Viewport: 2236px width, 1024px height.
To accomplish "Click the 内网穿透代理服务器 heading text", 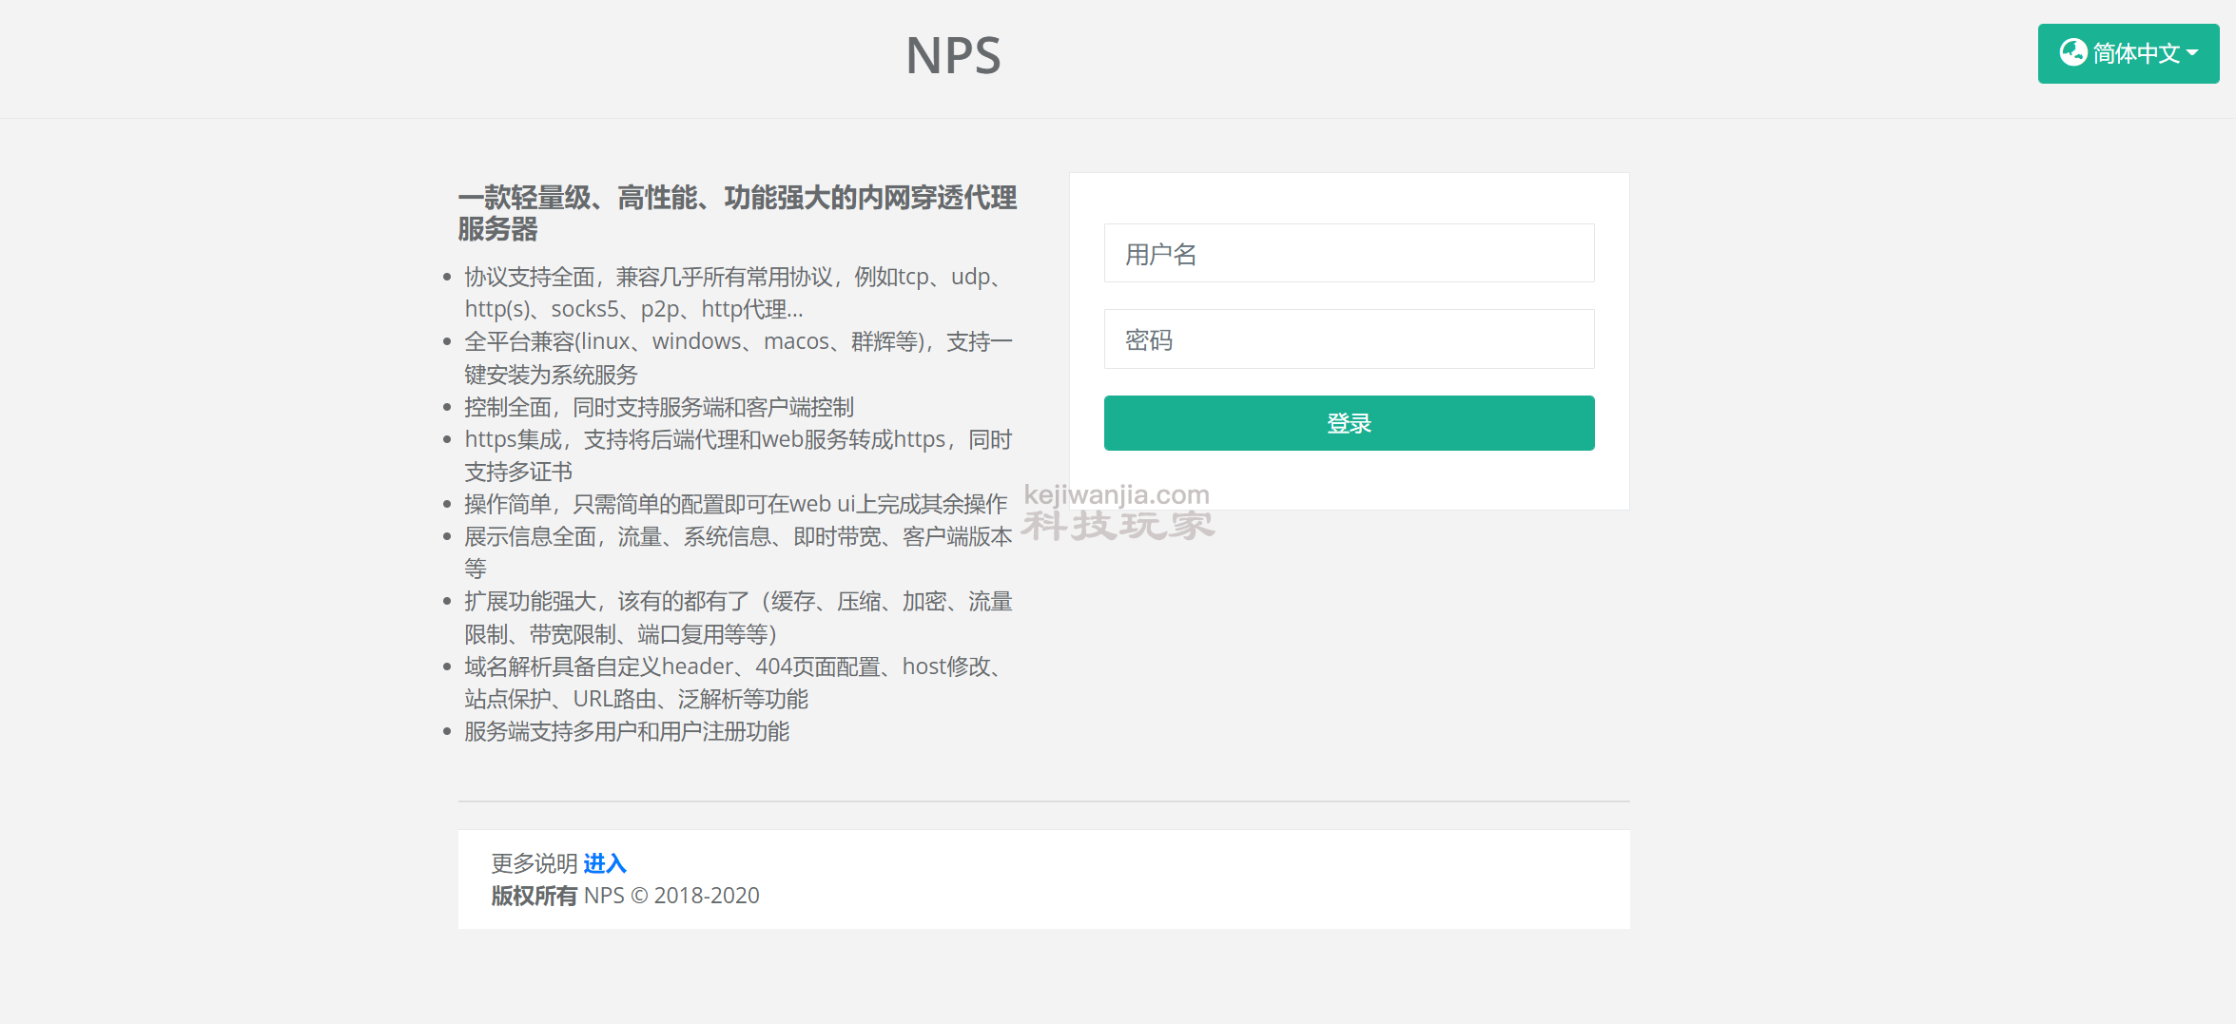I will pyautogui.click(x=736, y=213).
